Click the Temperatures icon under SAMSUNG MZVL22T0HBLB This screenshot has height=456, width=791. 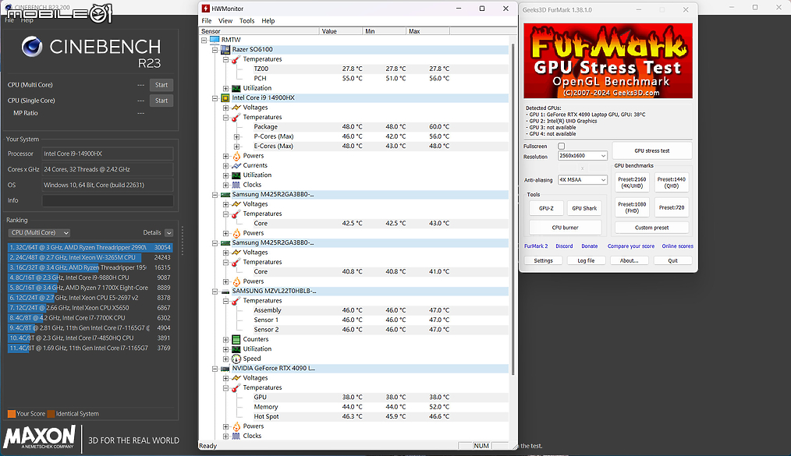click(x=236, y=301)
